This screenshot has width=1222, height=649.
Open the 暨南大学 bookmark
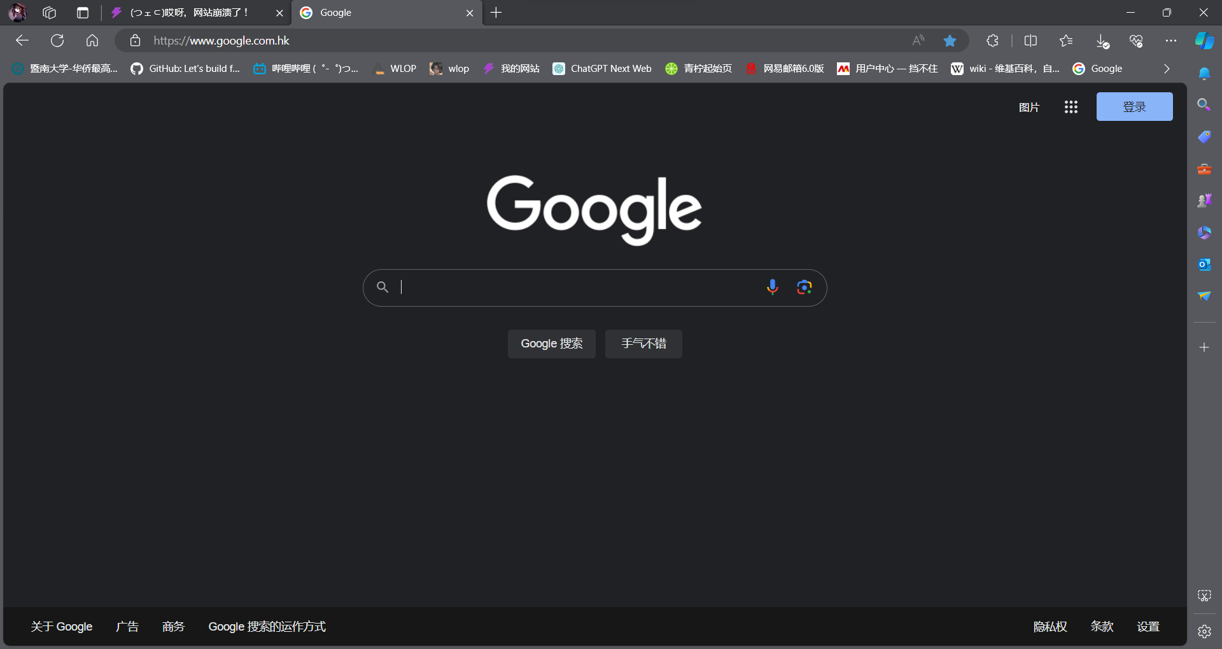(x=65, y=69)
